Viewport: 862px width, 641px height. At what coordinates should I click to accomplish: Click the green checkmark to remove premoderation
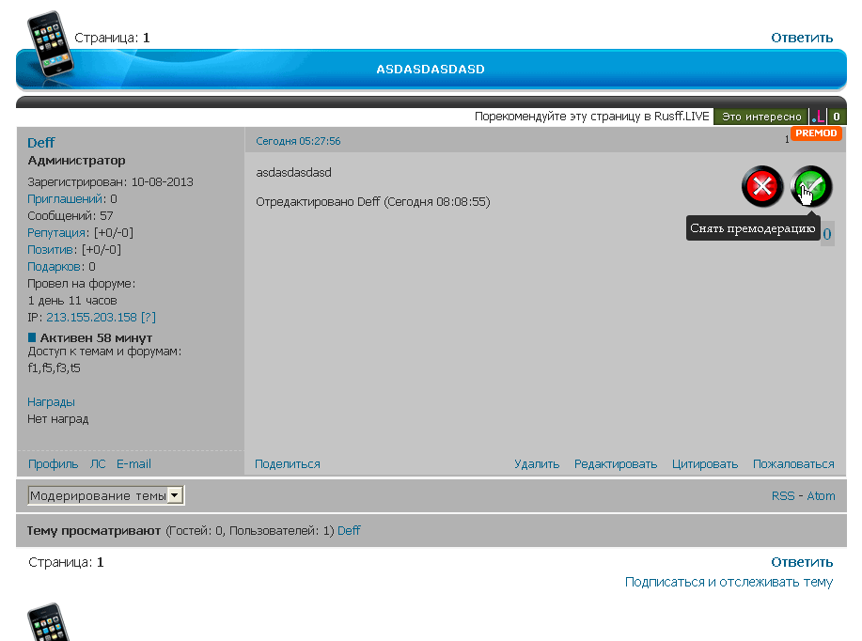point(812,186)
